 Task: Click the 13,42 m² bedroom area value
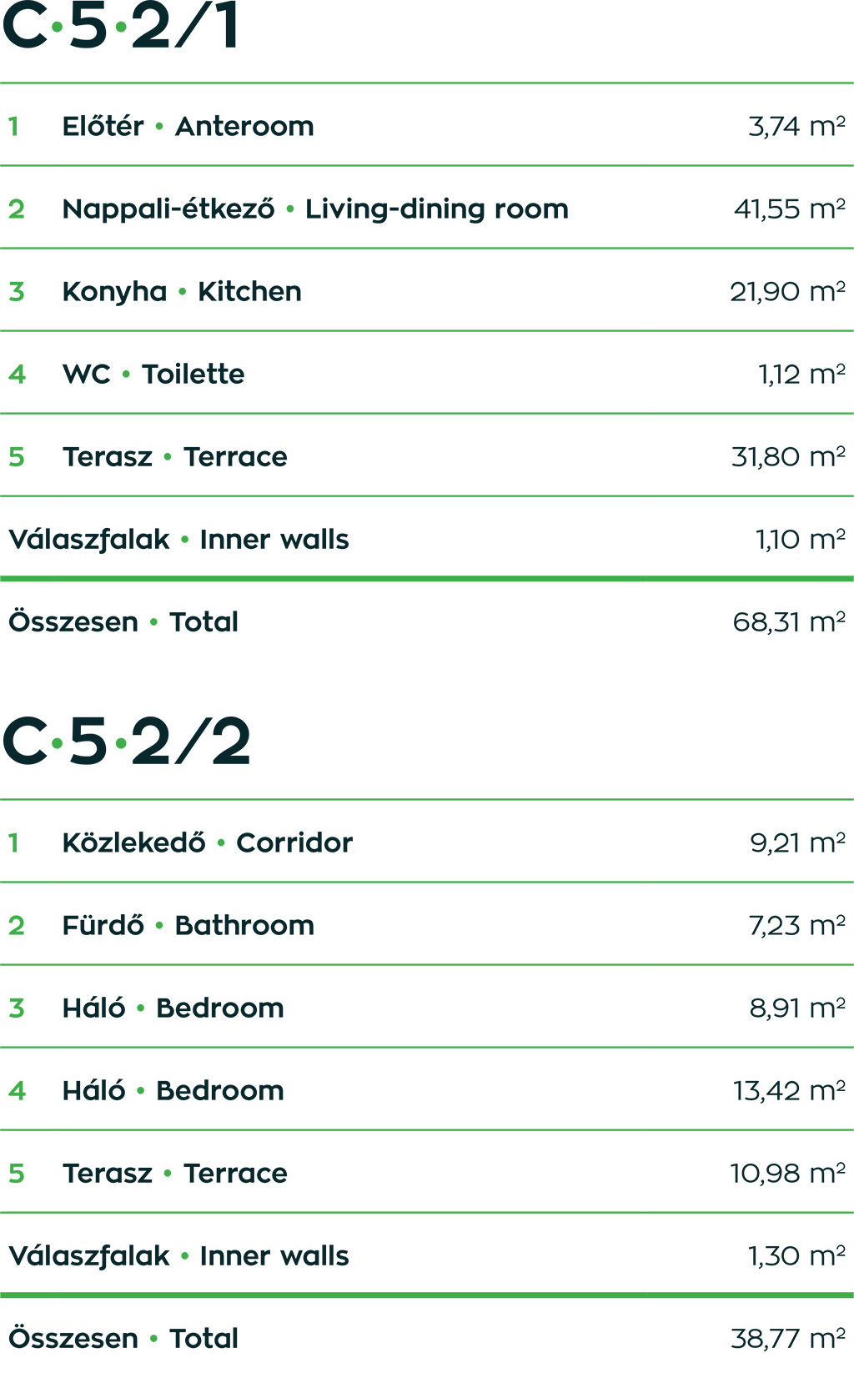789,1091
